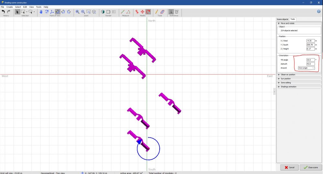This screenshot has height=174, width=323.
Task: Select the red move arrows tool
Action: [x=142, y=12]
